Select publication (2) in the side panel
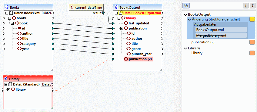The height and width of the screenshot is (112, 257). click(x=203, y=42)
